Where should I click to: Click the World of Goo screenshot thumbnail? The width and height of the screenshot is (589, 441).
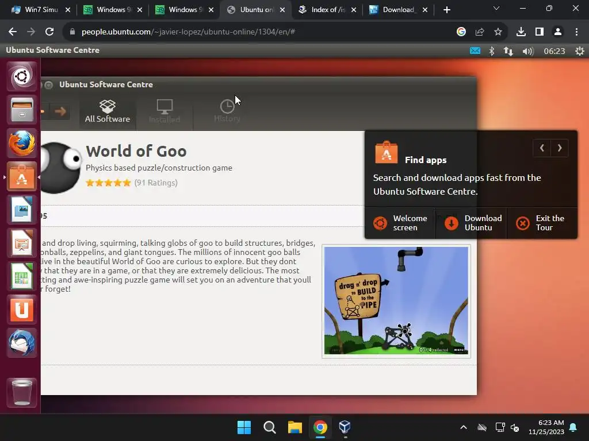396,301
